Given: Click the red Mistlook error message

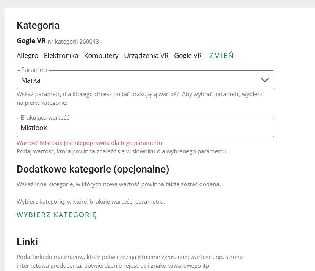Looking at the screenshot, I should 90,143.
